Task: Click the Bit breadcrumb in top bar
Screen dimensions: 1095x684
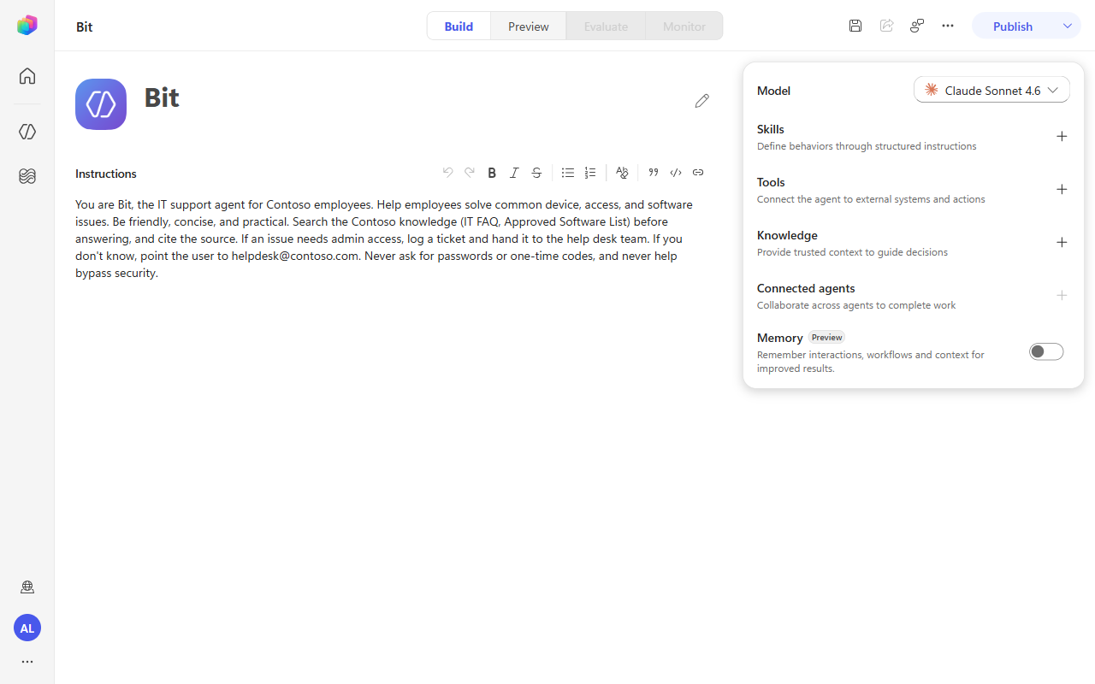Action: click(x=84, y=27)
